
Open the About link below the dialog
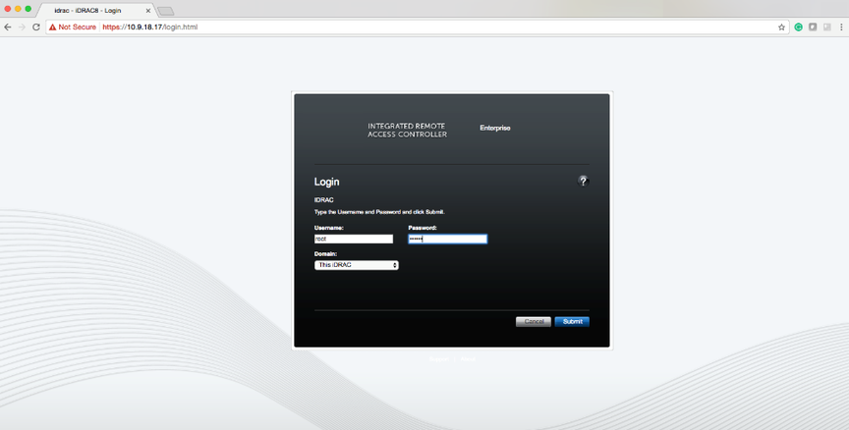468,359
